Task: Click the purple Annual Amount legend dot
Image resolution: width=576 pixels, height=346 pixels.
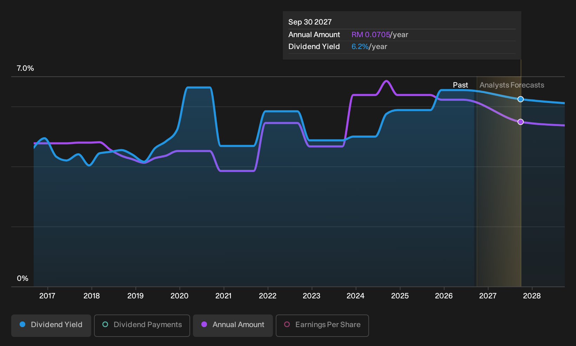Action: pos(204,325)
